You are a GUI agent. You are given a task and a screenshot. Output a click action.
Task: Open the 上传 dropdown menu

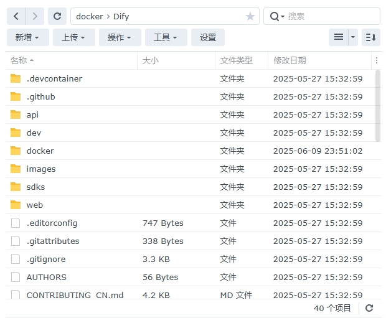pyautogui.click(x=74, y=37)
